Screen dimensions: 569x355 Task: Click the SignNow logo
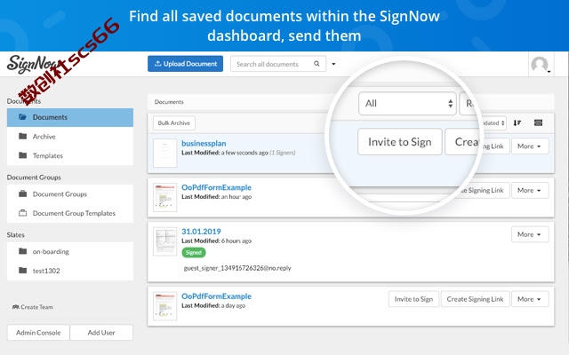pos(34,64)
